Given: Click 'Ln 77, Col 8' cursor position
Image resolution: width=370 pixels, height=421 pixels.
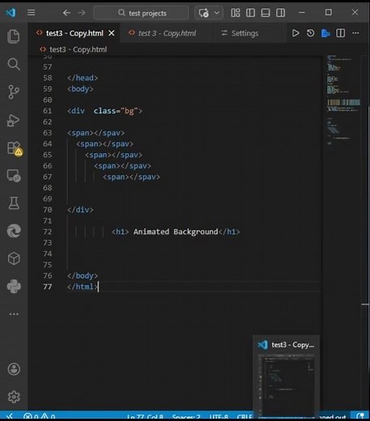Looking at the screenshot, I should tap(145, 417).
